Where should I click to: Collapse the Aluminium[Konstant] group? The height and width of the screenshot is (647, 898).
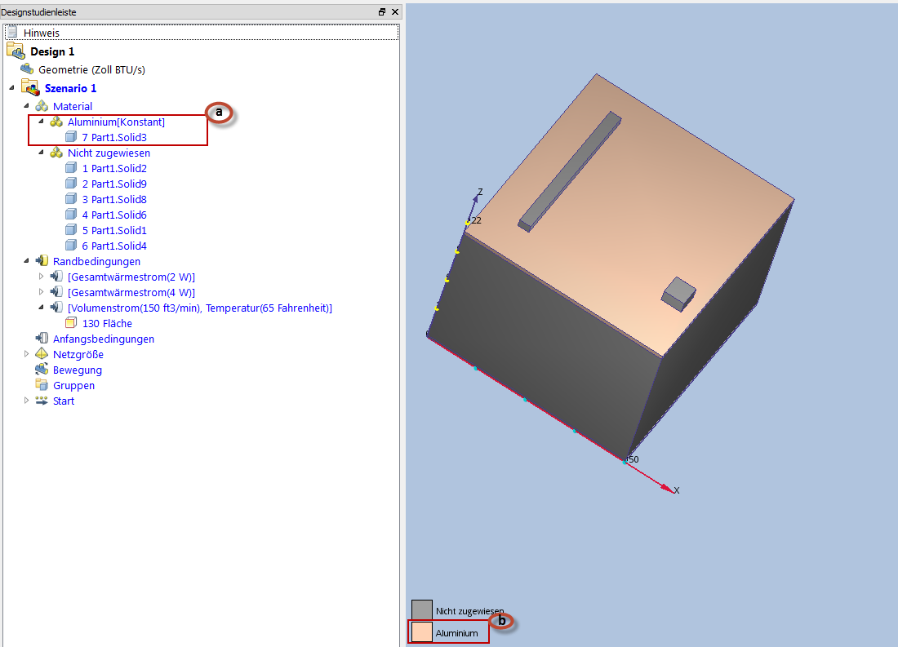click(x=42, y=122)
